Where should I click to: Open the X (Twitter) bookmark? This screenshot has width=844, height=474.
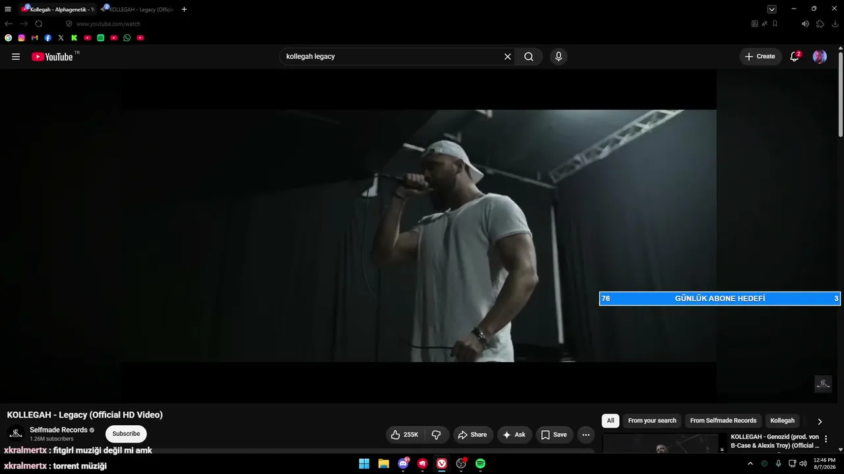tap(61, 38)
